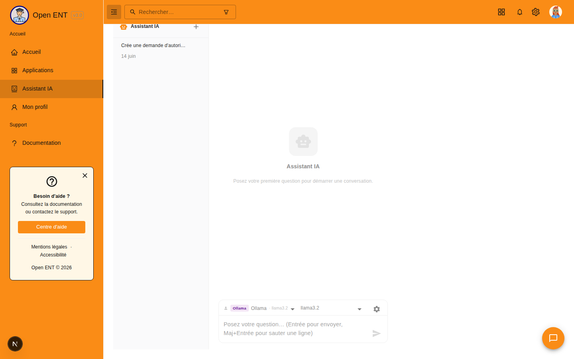Focus the Posez votre question text area
Viewport: 574px width, 359px height.
coord(295,329)
